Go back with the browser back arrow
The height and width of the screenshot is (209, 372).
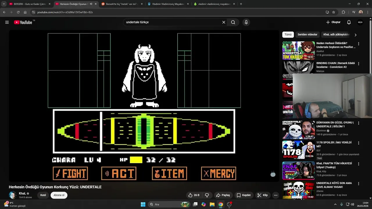4,12
